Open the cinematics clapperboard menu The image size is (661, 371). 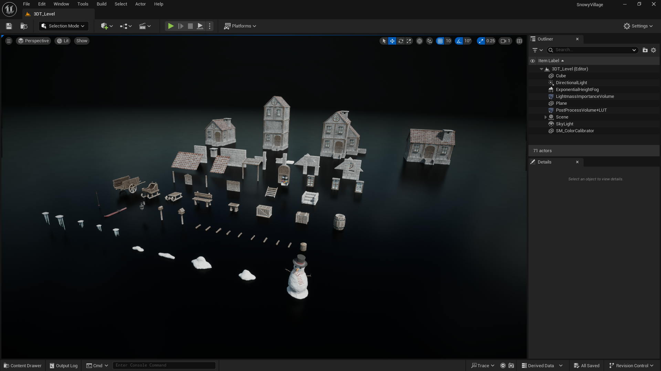[145, 26]
